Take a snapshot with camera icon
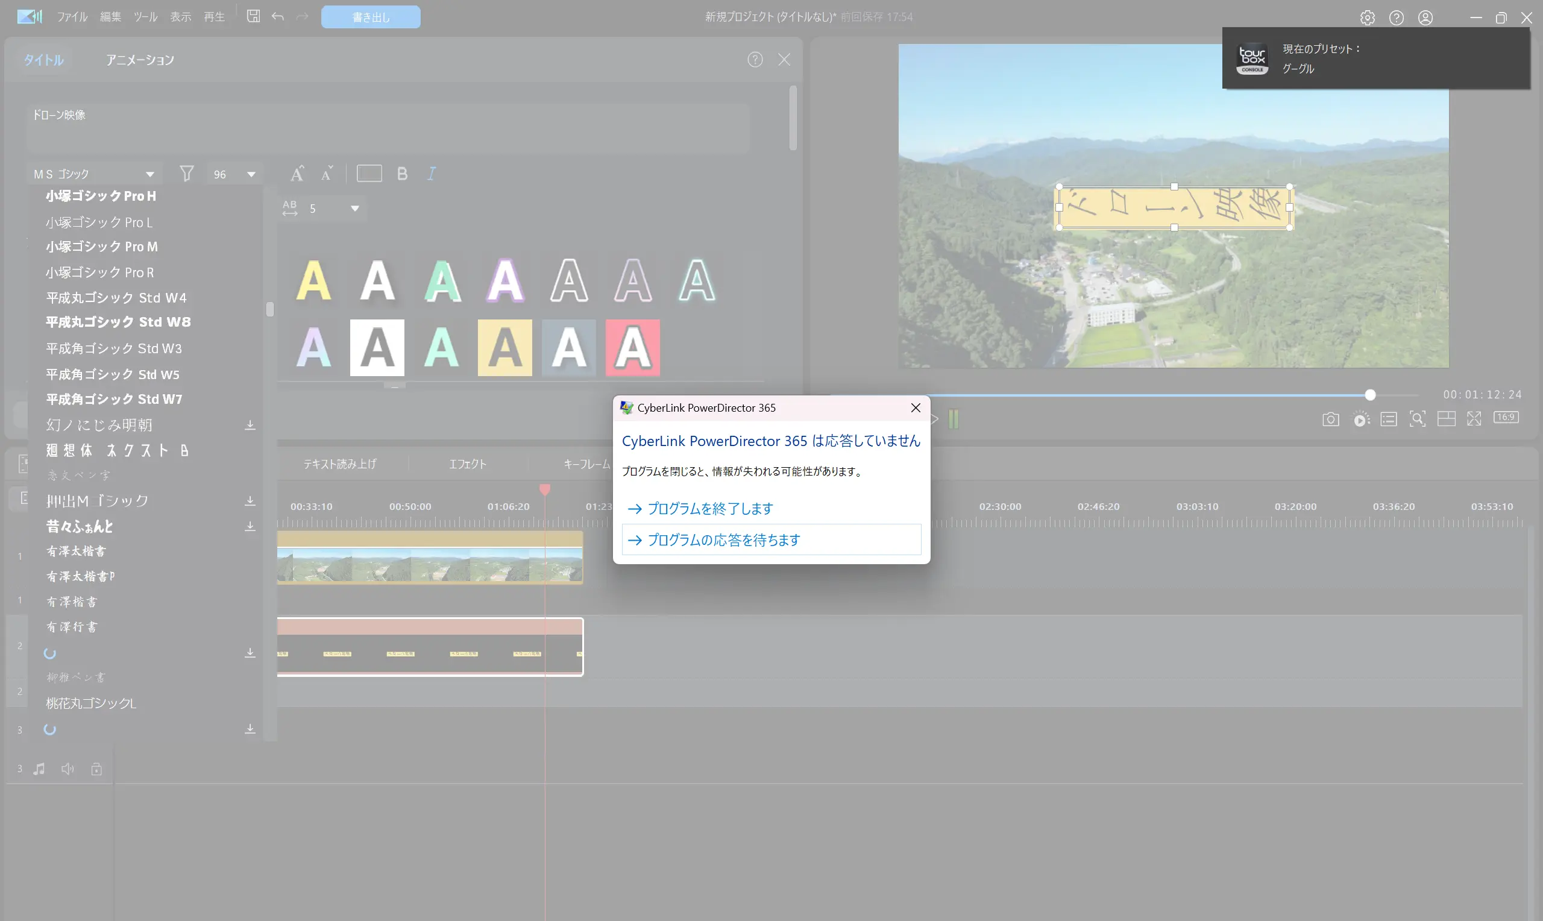Viewport: 1543px width, 921px height. [x=1330, y=420]
